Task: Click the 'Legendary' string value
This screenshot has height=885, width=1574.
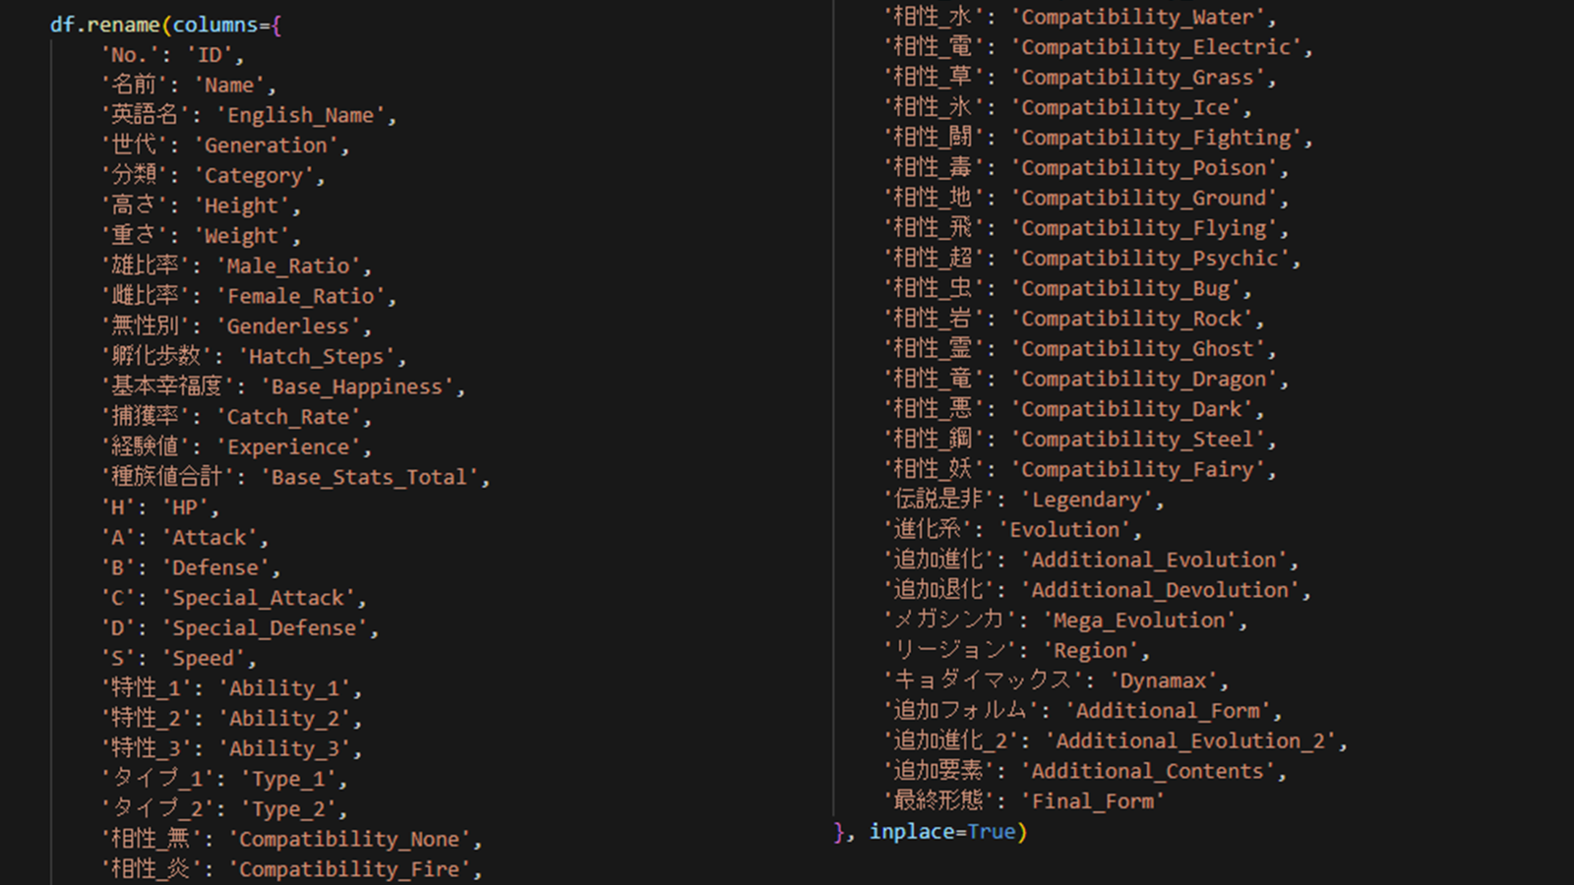Action: coord(1086,500)
